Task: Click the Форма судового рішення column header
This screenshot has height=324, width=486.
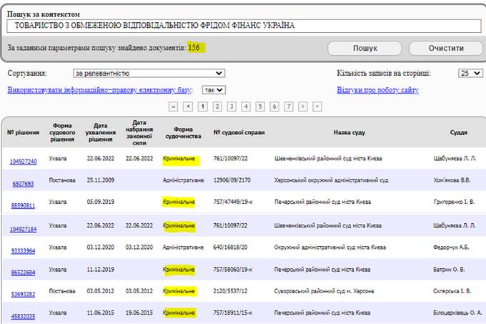Action: [x=62, y=132]
